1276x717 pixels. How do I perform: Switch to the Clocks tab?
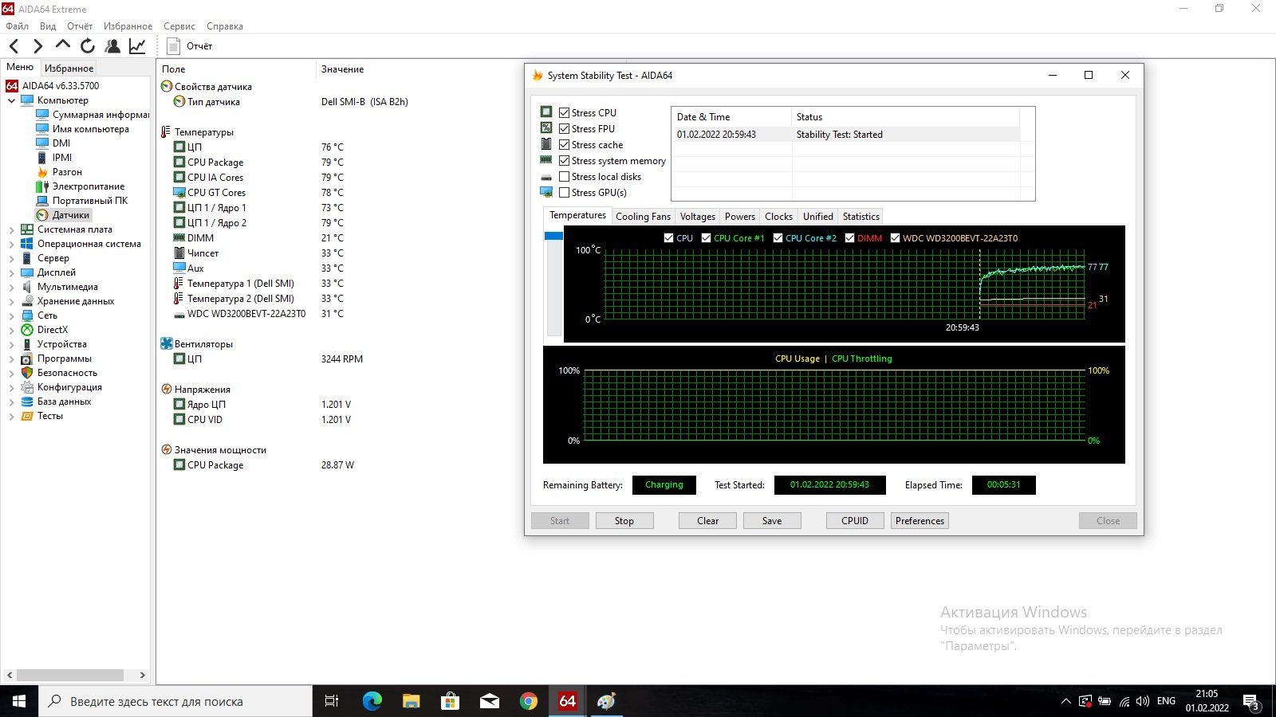point(778,217)
